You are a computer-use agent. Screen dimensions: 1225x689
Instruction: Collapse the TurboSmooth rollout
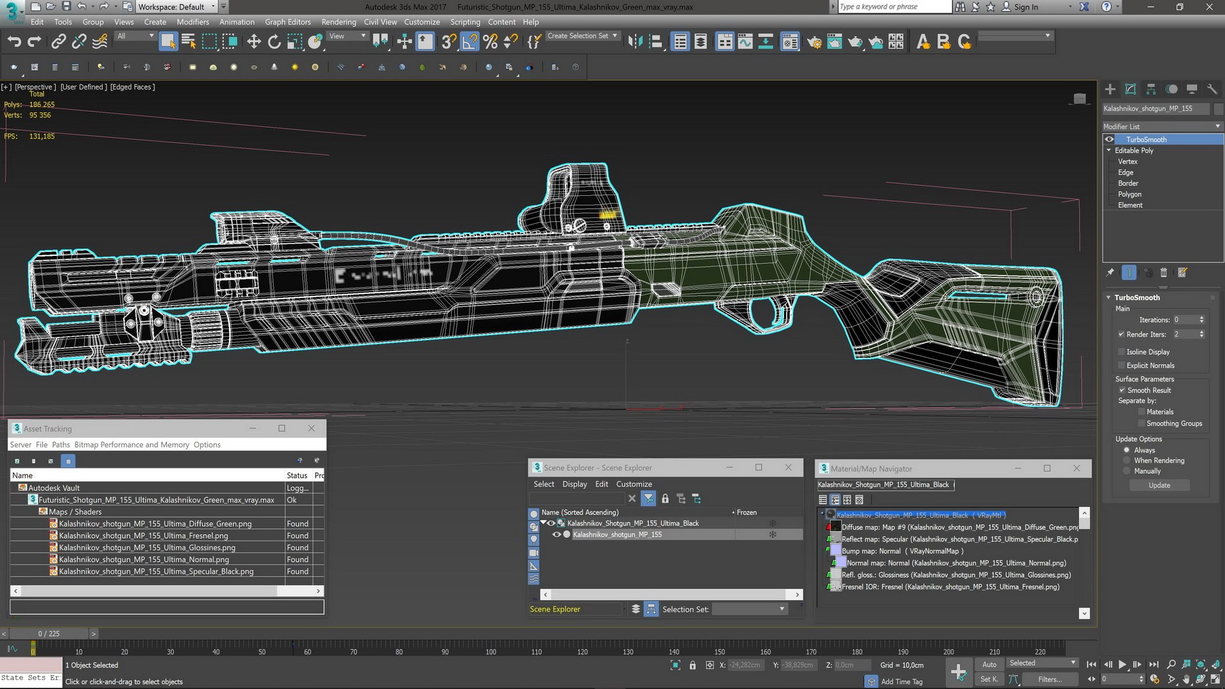click(1109, 298)
